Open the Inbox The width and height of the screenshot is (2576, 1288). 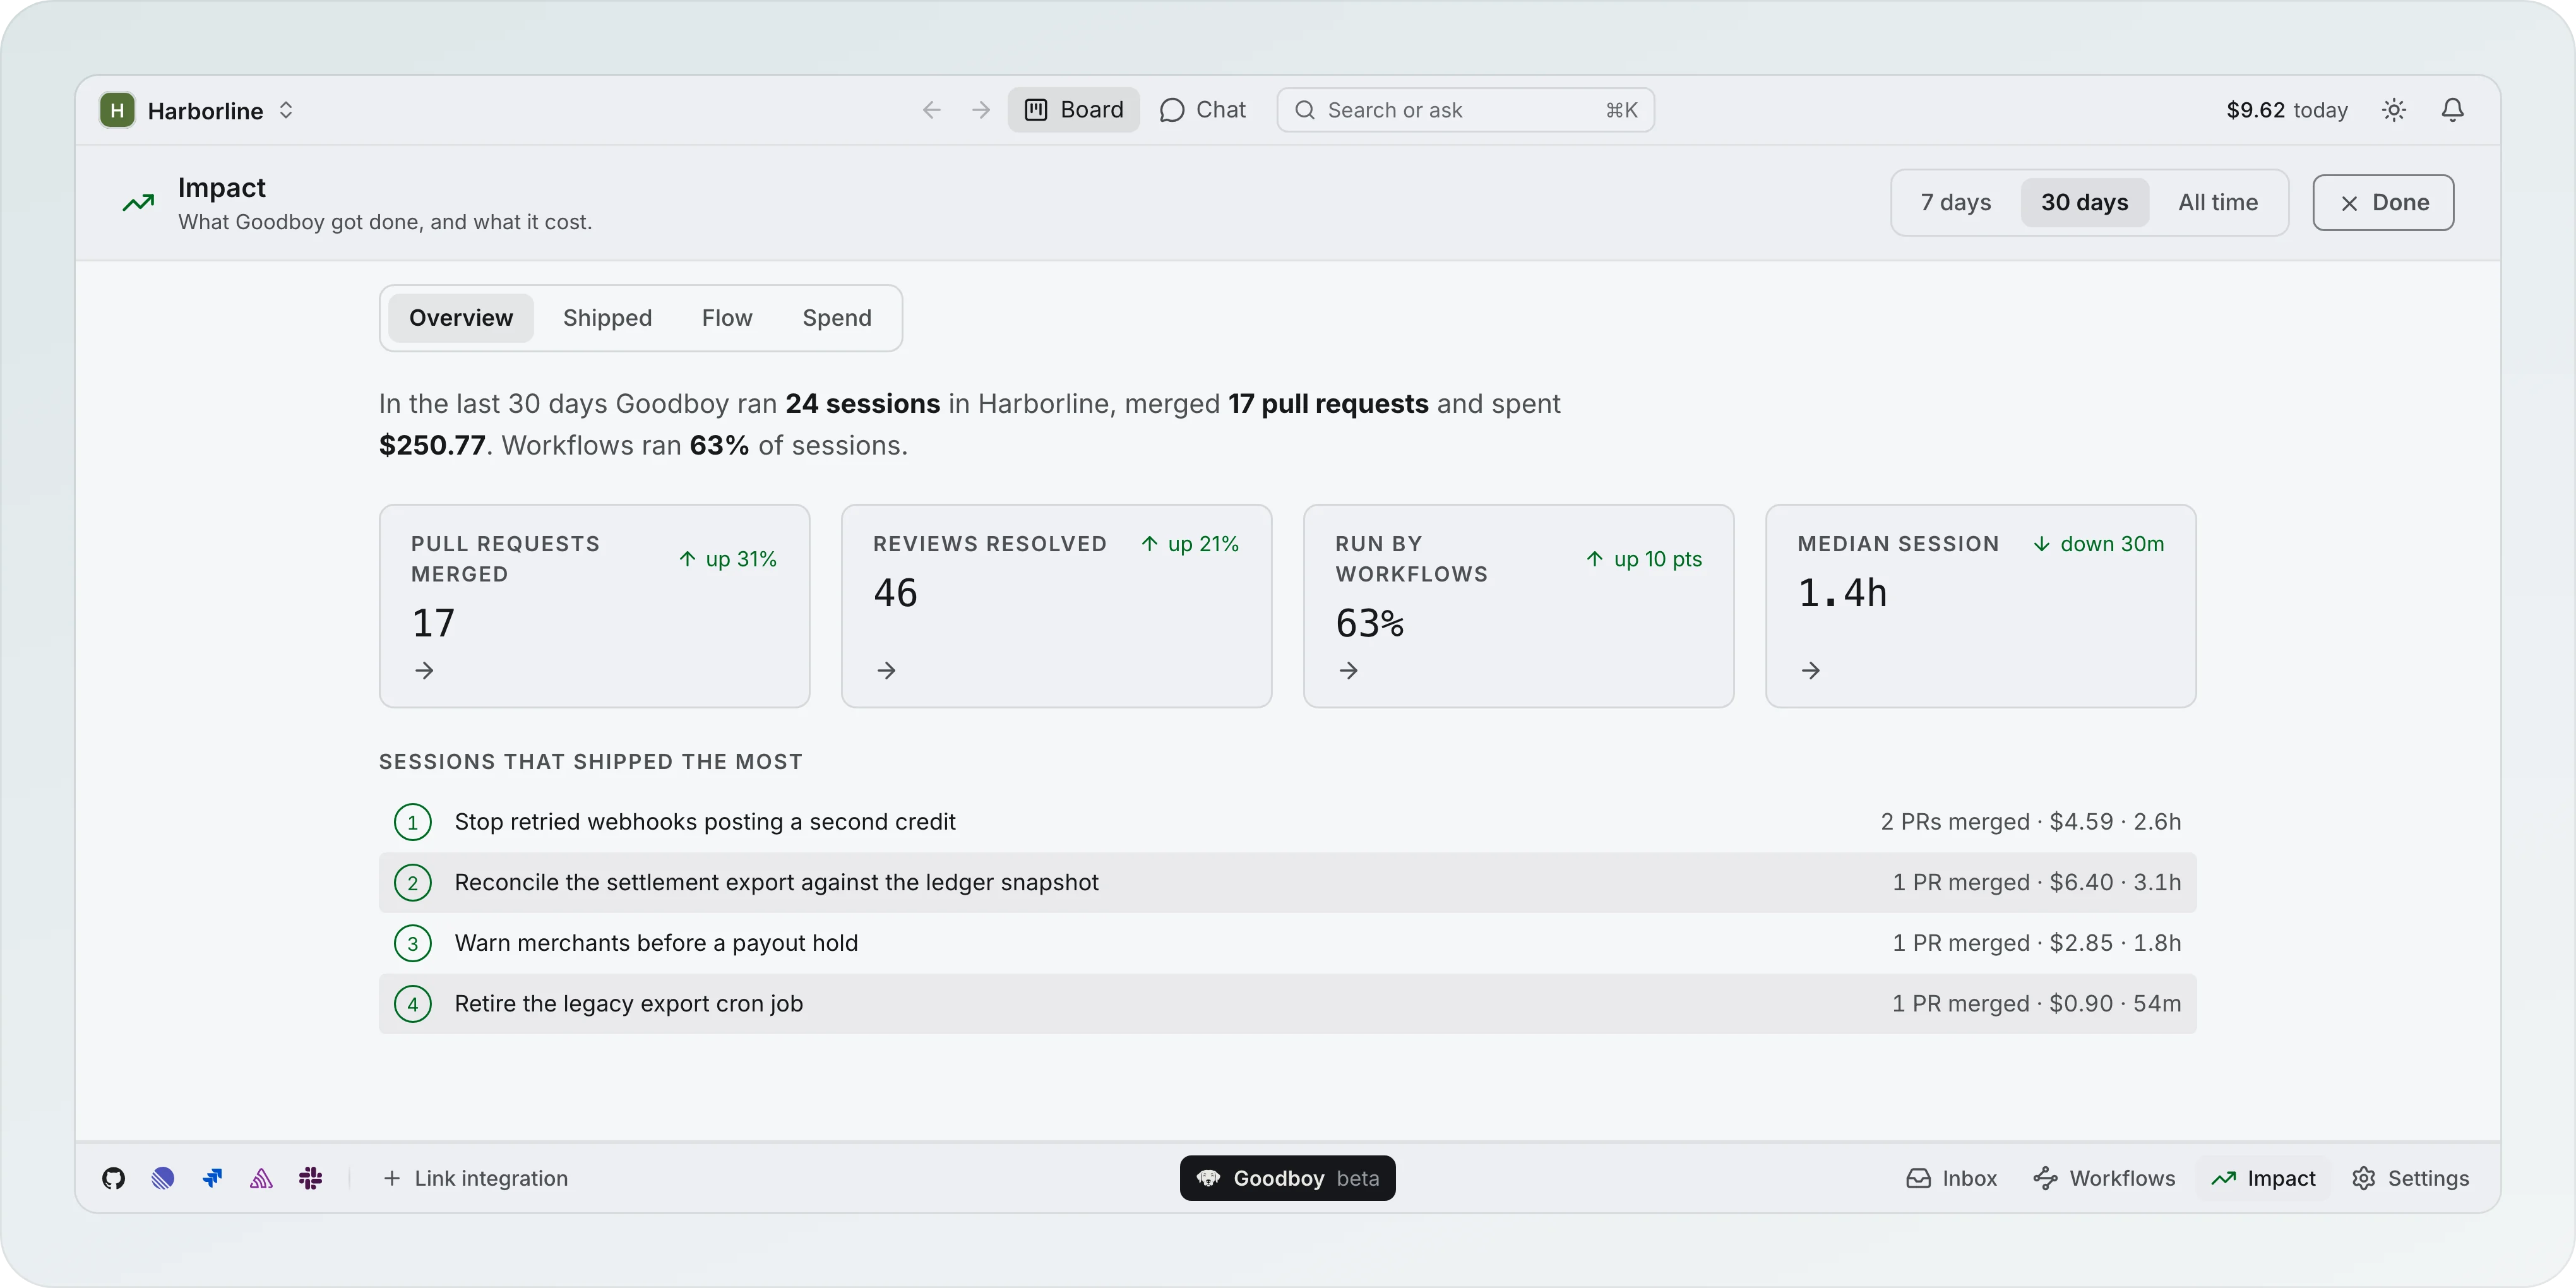(x=1951, y=1178)
